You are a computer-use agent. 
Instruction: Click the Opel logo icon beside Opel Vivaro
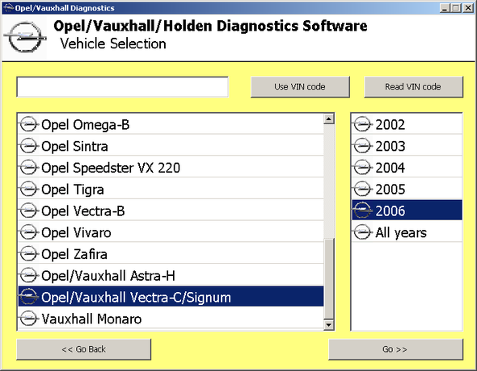pos(28,232)
